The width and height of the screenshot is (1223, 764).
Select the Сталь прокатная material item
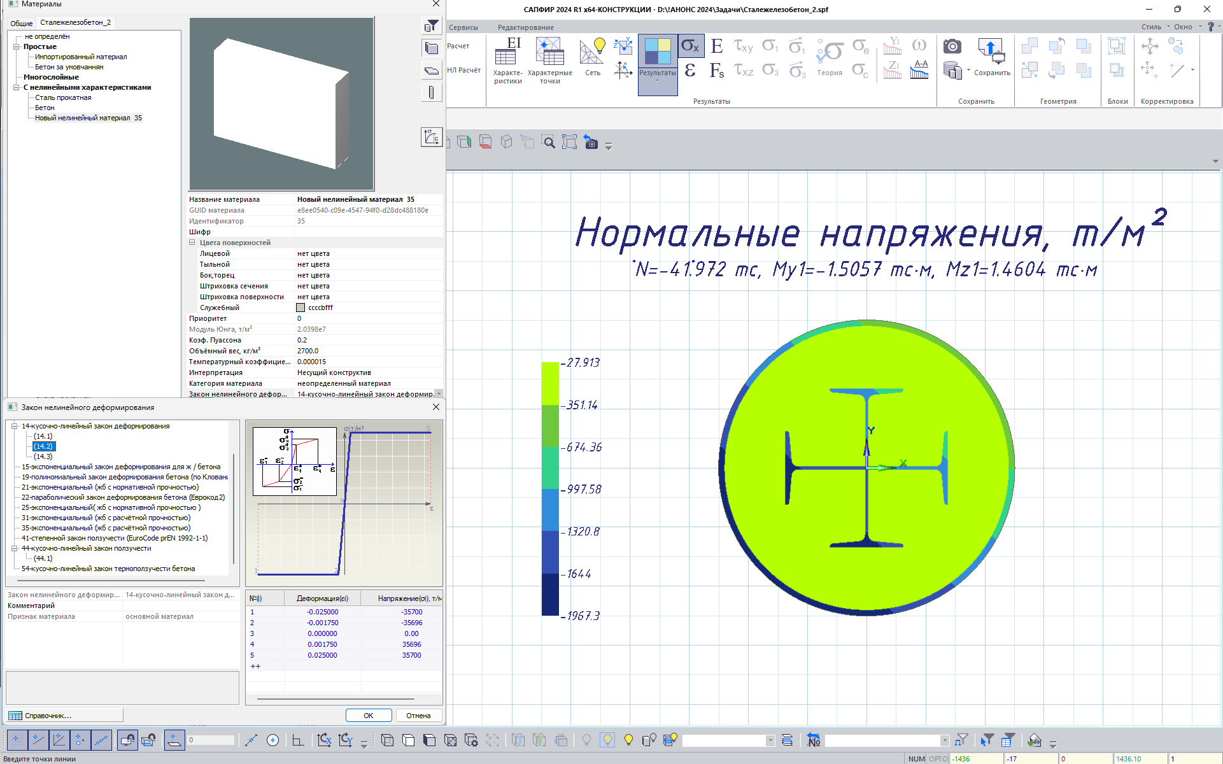coord(63,97)
